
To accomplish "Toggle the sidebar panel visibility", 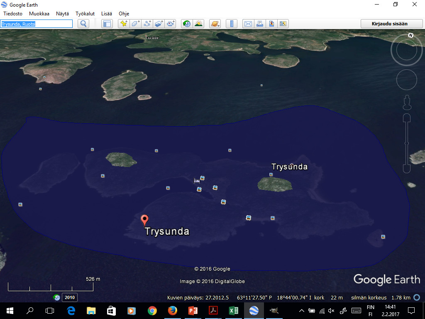I will pyautogui.click(x=107, y=24).
